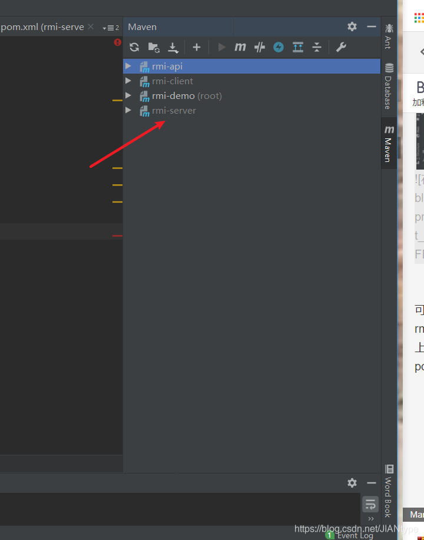Open the Event Log
This screenshot has width=424, height=540.
[x=349, y=535]
